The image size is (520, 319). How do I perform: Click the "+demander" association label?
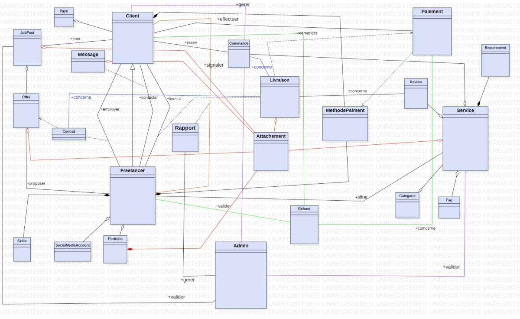click(x=307, y=33)
